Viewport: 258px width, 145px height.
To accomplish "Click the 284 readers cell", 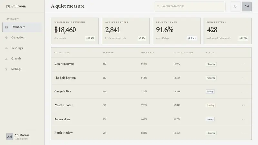I will (x=104, y=119).
